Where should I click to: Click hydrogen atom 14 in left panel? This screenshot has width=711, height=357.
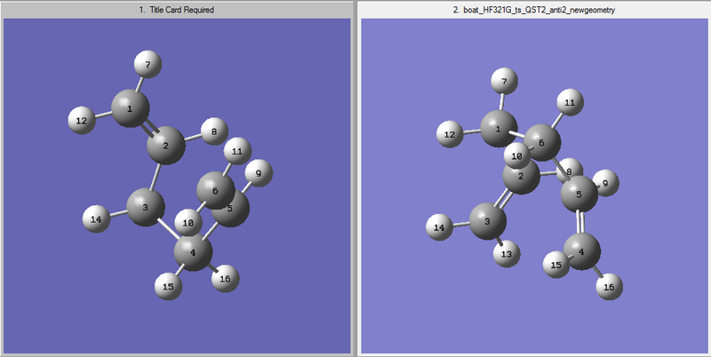tap(96, 218)
